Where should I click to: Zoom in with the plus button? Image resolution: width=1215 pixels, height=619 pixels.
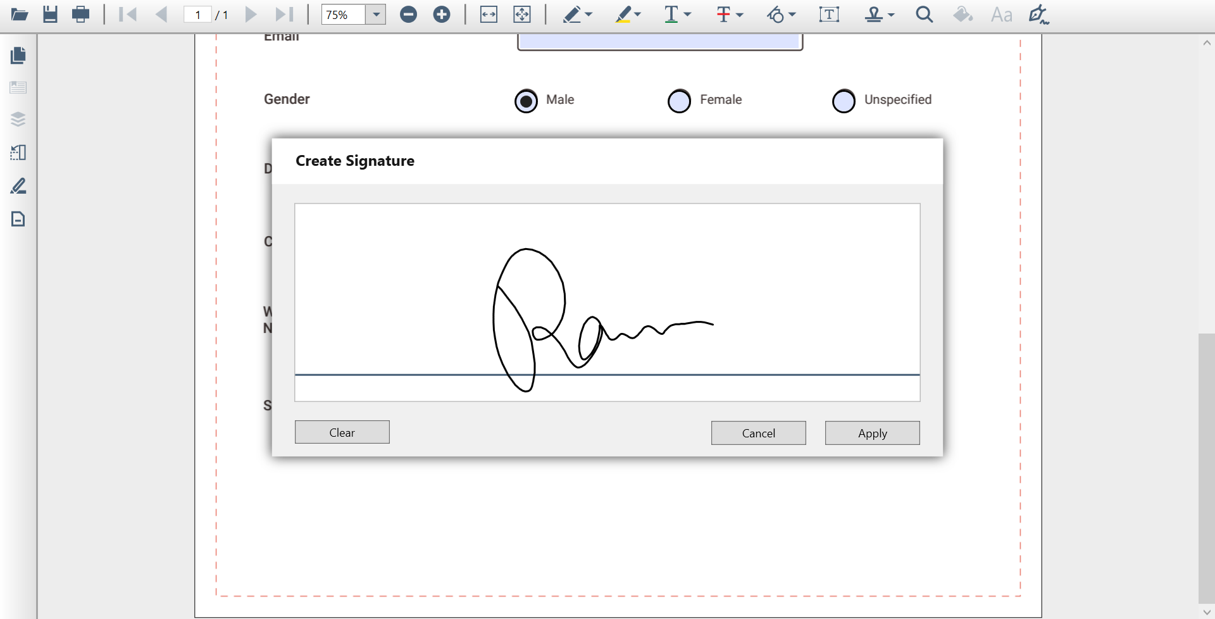[442, 15]
